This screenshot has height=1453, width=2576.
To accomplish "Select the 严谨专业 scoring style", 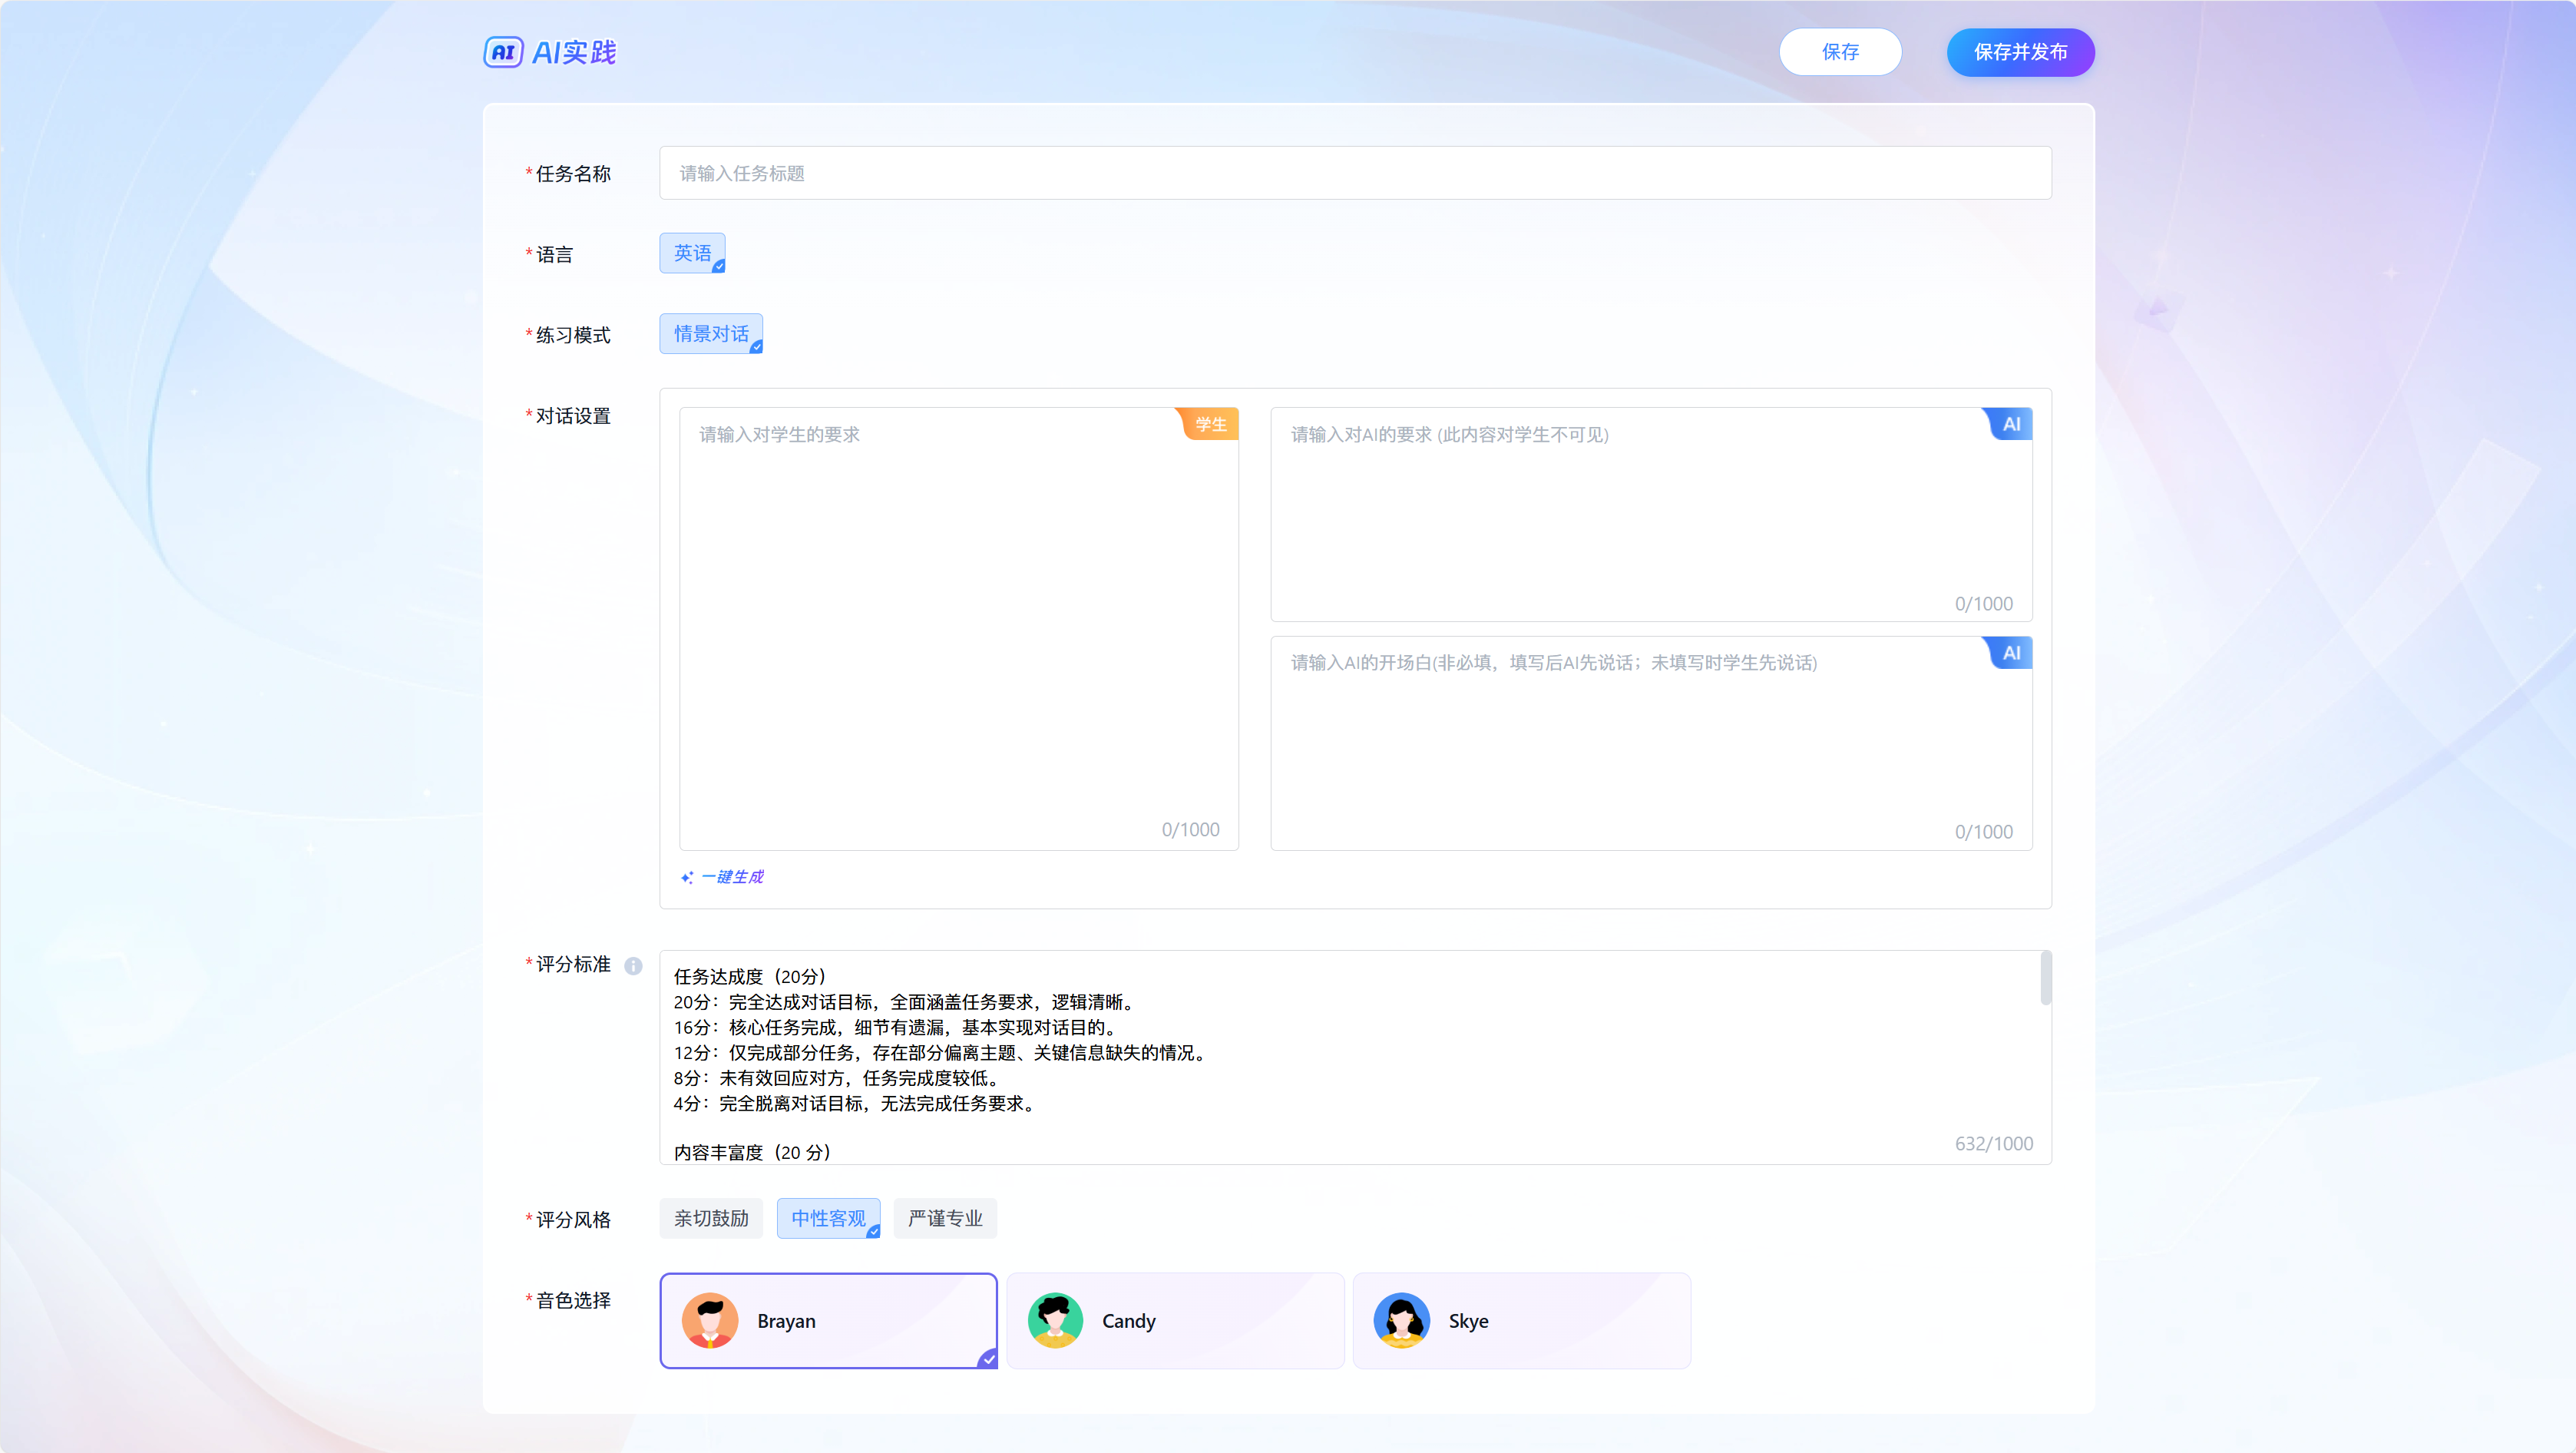I will pos(945,1218).
